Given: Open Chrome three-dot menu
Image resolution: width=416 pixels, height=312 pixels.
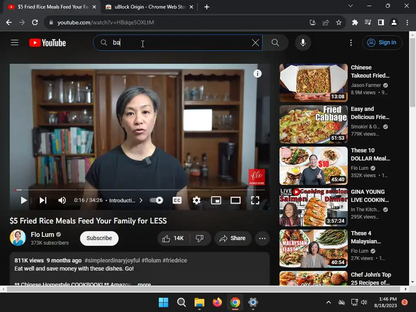Looking at the screenshot, I should point(407,23).
